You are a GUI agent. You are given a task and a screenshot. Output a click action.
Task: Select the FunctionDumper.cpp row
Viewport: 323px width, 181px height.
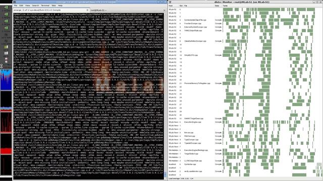tap(245, 24)
